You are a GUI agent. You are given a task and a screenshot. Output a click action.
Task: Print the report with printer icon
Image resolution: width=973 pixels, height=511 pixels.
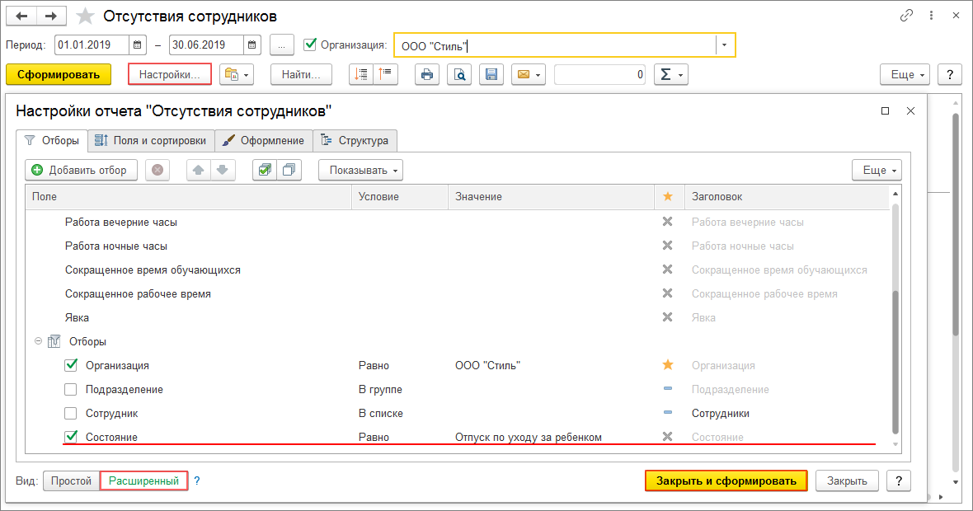427,74
